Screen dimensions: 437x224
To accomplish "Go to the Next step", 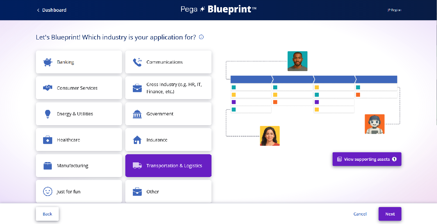I will click(x=390, y=214).
